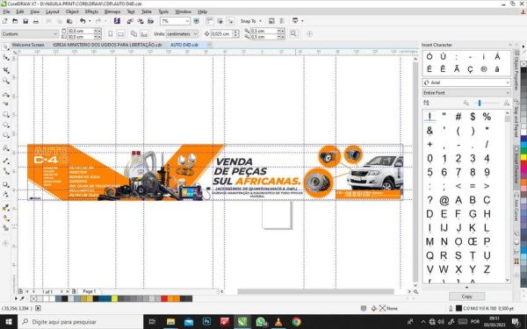This screenshot has width=527, height=329.
Task: Open the Bitmaps menu
Action: pos(112,11)
